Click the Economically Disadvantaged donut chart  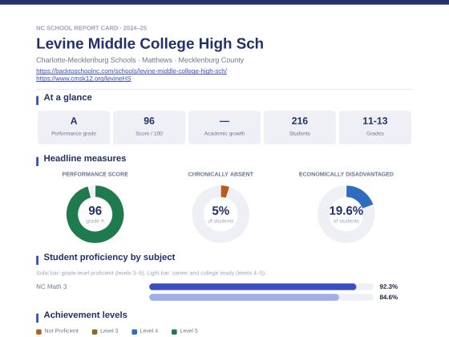[x=346, y=214]
